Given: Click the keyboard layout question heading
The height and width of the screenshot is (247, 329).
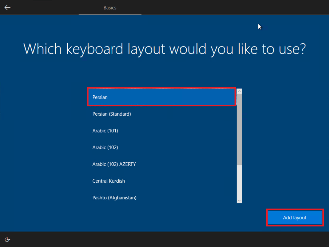Looking at the screenshot, I should click(164, 49).
